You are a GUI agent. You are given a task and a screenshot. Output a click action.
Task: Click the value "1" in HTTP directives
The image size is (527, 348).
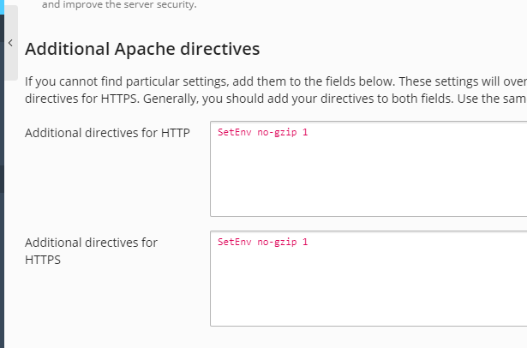304,132
